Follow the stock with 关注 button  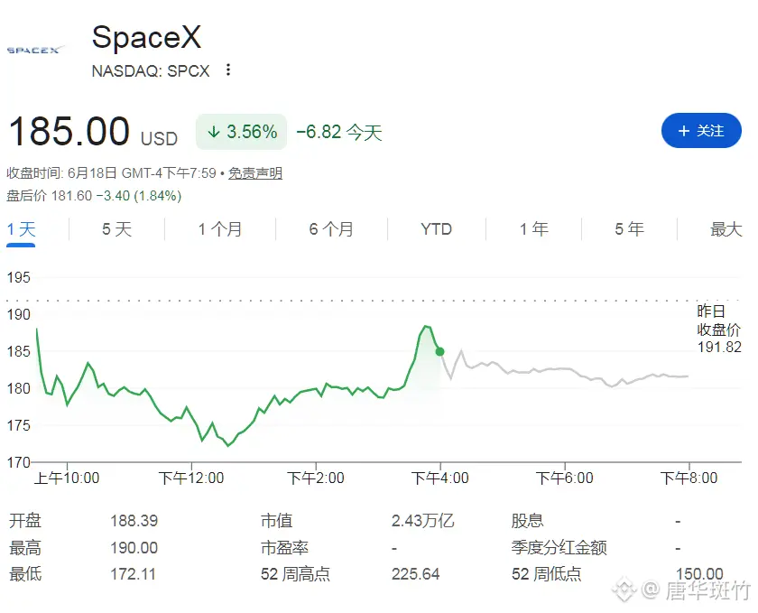pyautogui.click(x=701, y=131)
